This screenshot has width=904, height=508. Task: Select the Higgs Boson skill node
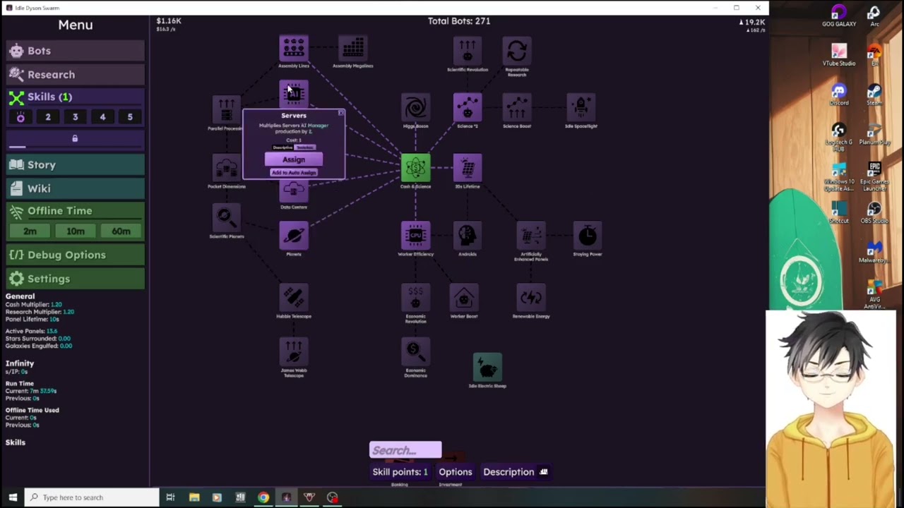pyautogui.click(x=415, y=108)
